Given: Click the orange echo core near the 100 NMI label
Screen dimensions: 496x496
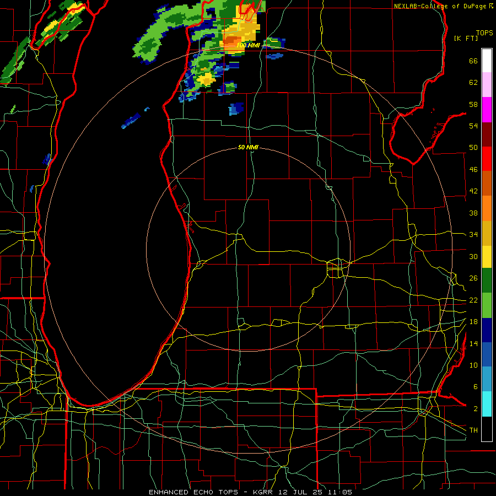Looking at the screenshot, I should tap(232, 40).
